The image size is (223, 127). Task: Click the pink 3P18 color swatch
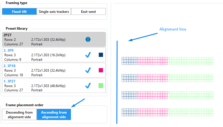pos(101,70)
